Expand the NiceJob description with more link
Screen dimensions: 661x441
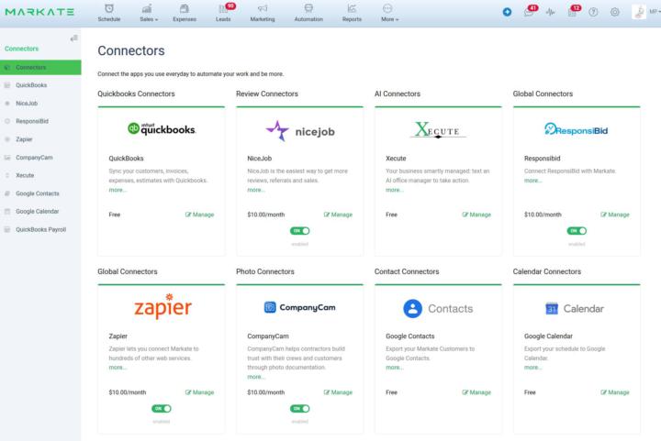click(255, 190)
